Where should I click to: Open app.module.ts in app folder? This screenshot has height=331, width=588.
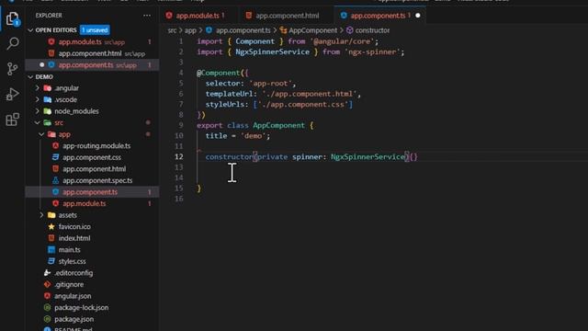click(x=84, y=203)
